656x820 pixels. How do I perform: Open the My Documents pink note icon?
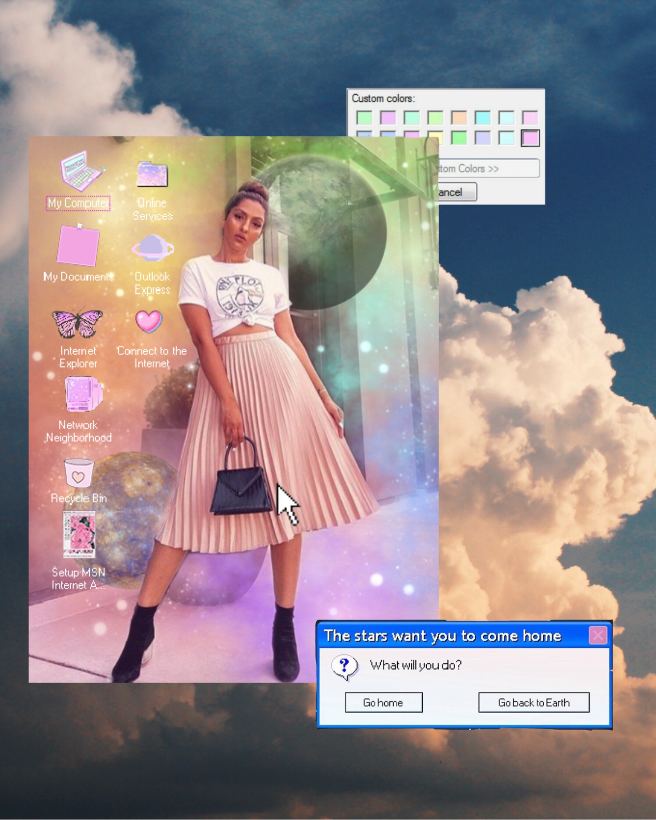pyautogui.click(x=78, y=246)
